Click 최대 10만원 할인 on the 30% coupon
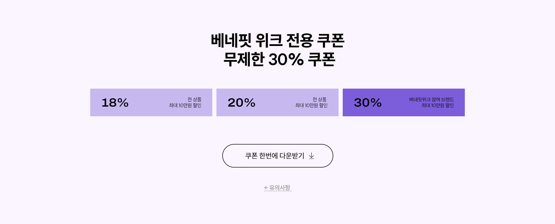 click(x=438, y=105)
